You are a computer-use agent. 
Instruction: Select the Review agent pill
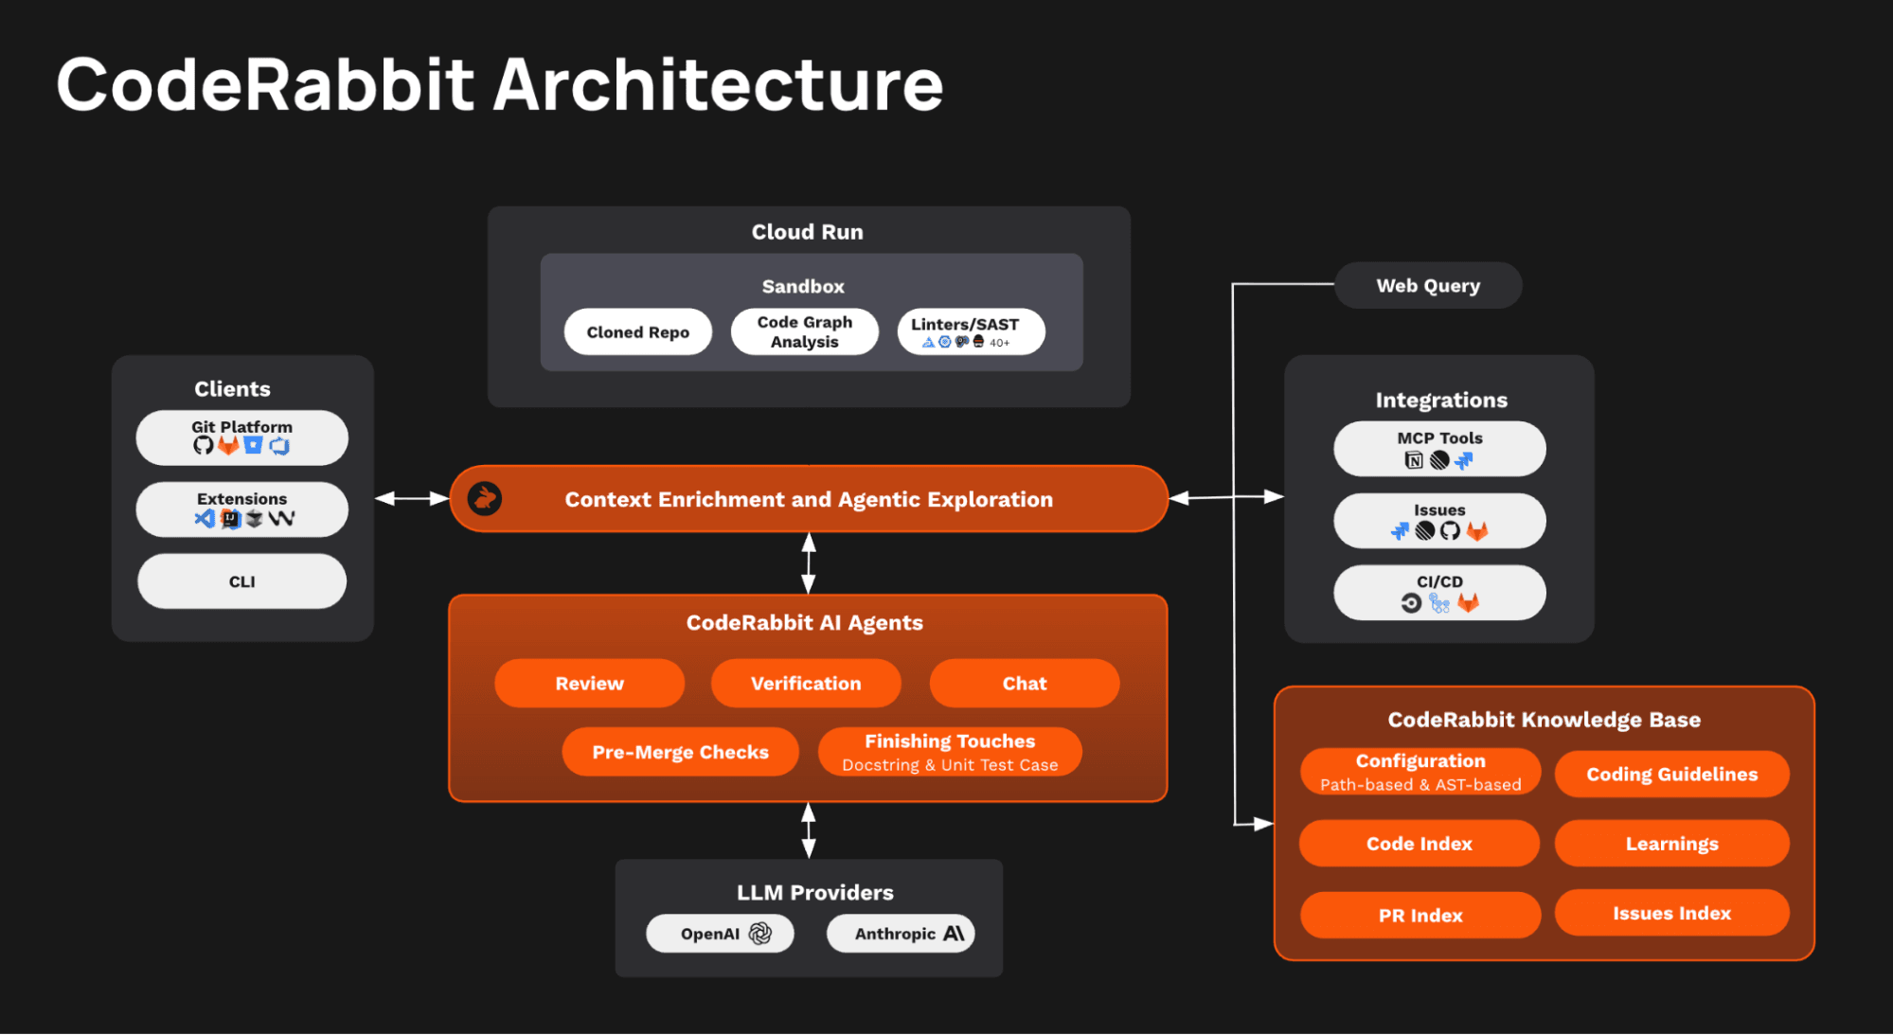(x=589, y=684)
